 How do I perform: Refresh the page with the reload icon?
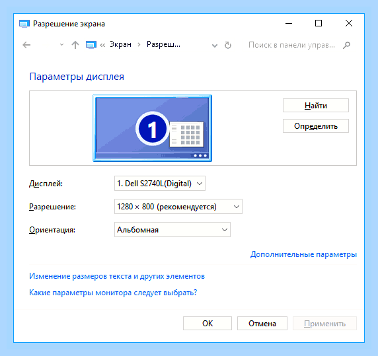click(228, 45)
